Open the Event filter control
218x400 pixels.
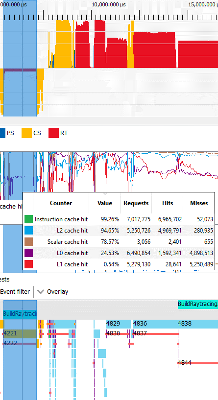tap(15, 292)
